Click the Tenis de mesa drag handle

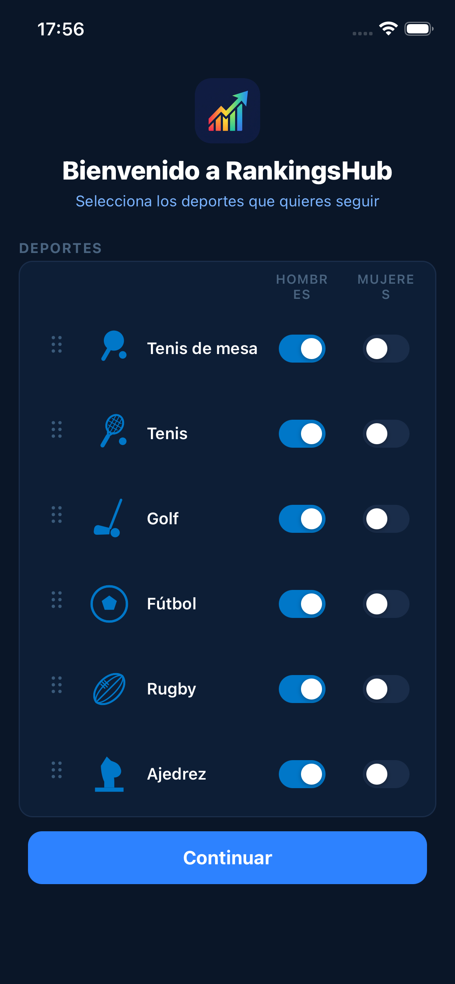tap(57, 345)
